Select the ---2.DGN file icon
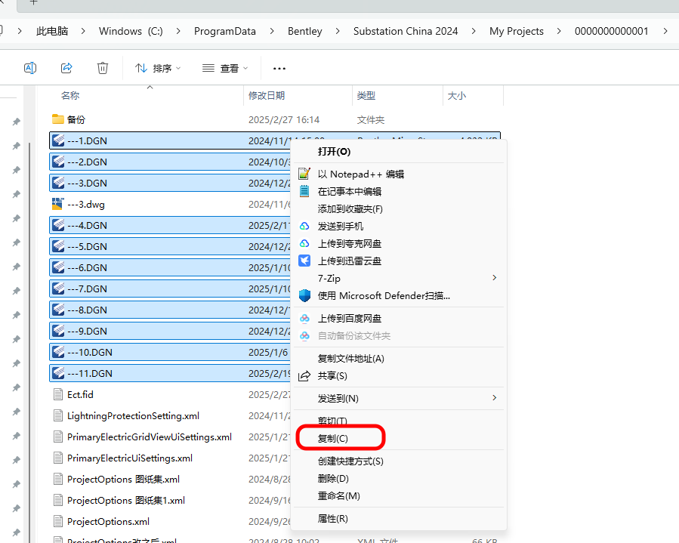This screenshot has height=543, width=679. 58,162
